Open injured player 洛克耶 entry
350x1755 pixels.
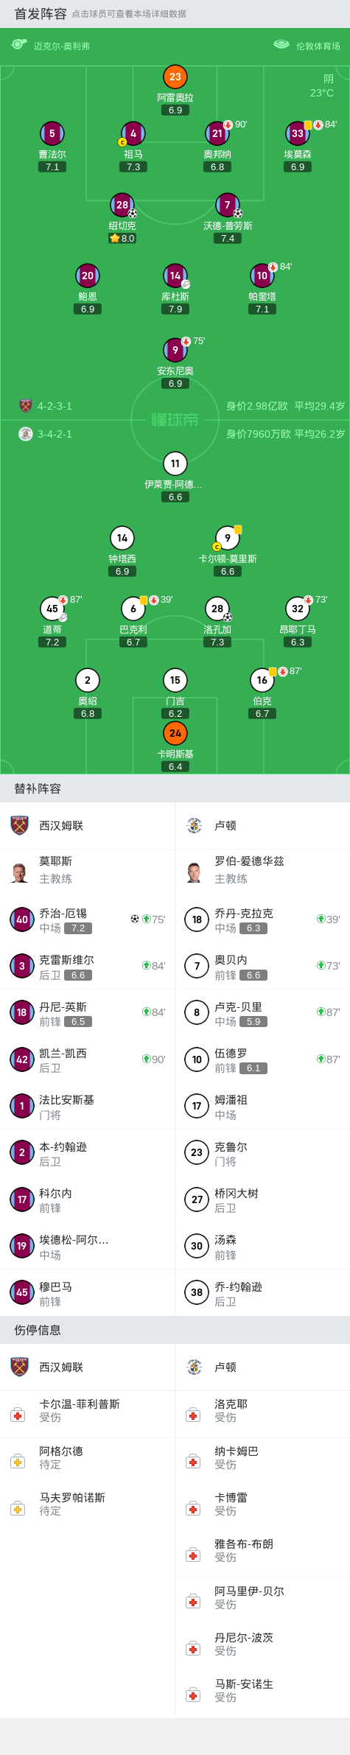tap(262, 1411)
